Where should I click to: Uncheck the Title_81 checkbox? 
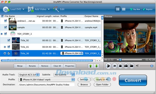[x=9, y=47]
